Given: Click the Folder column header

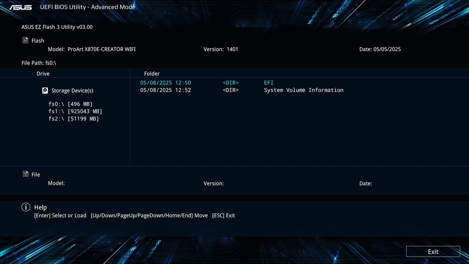Looking at the screenshot, I should coord(152,74).
